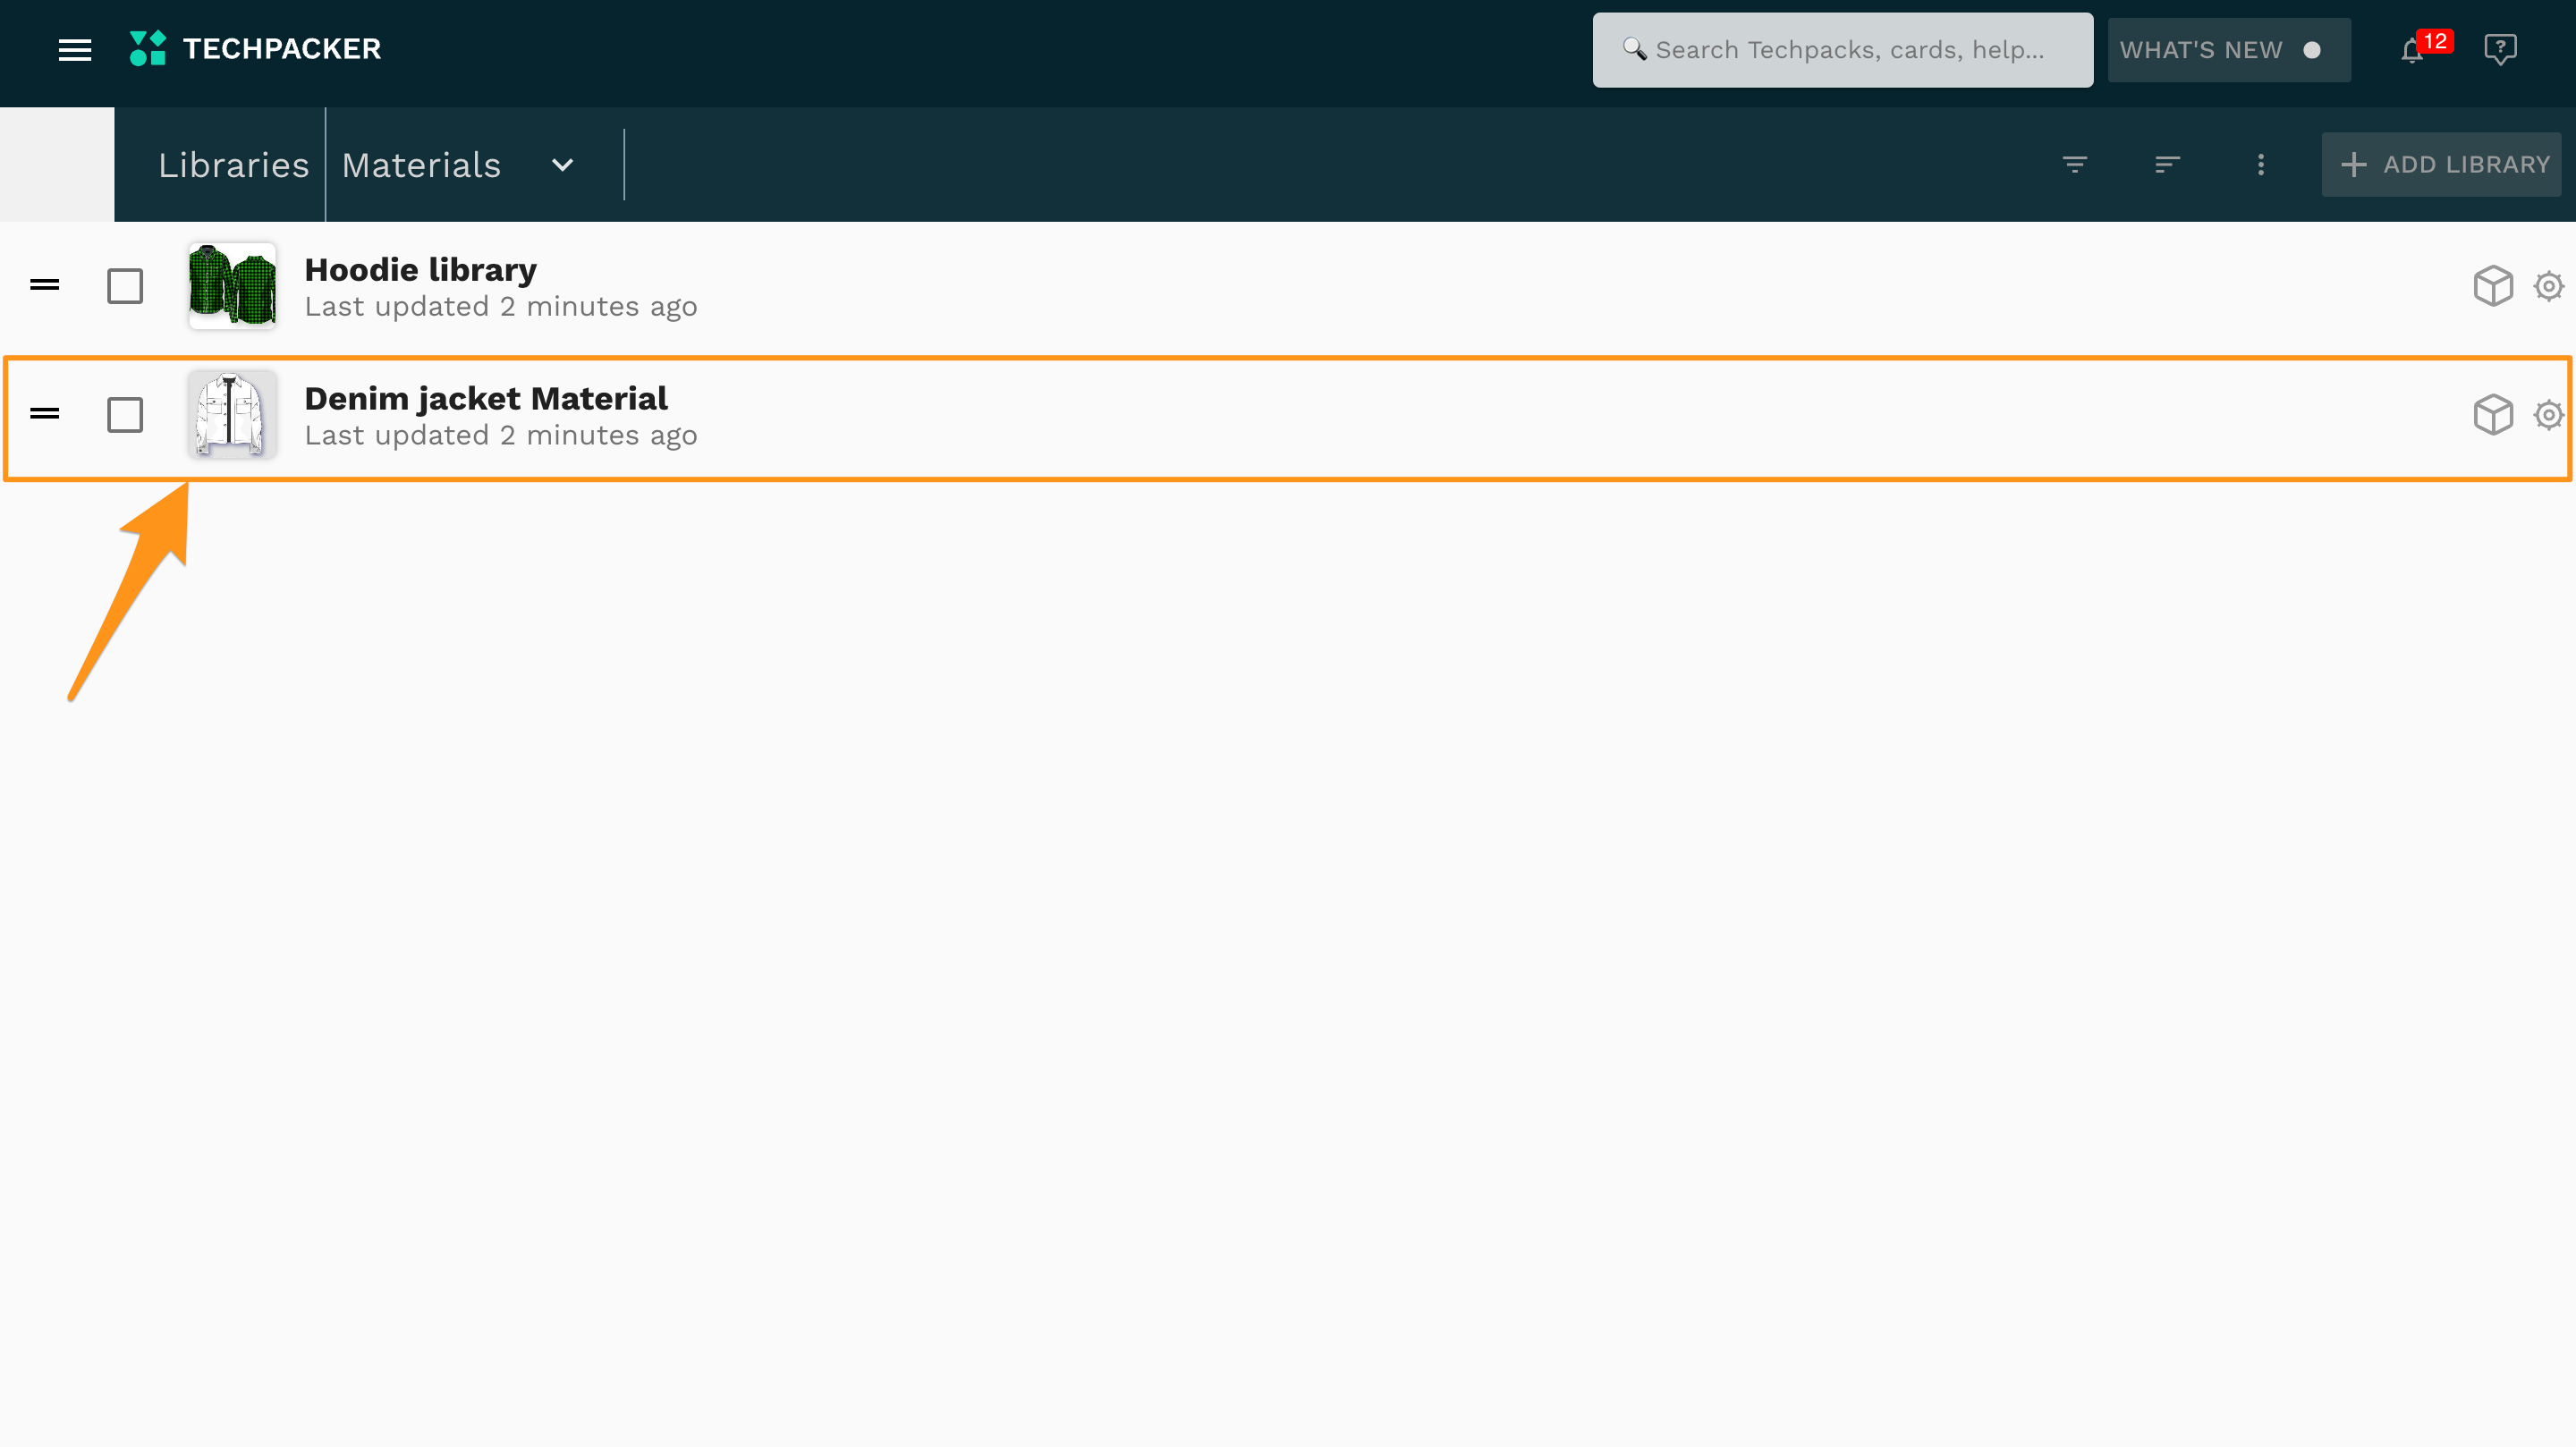Check the Denim jacket Material checkbox
Image resolution: width=2576 pixels, height=1447 pixels.
[x=125, y=415]
